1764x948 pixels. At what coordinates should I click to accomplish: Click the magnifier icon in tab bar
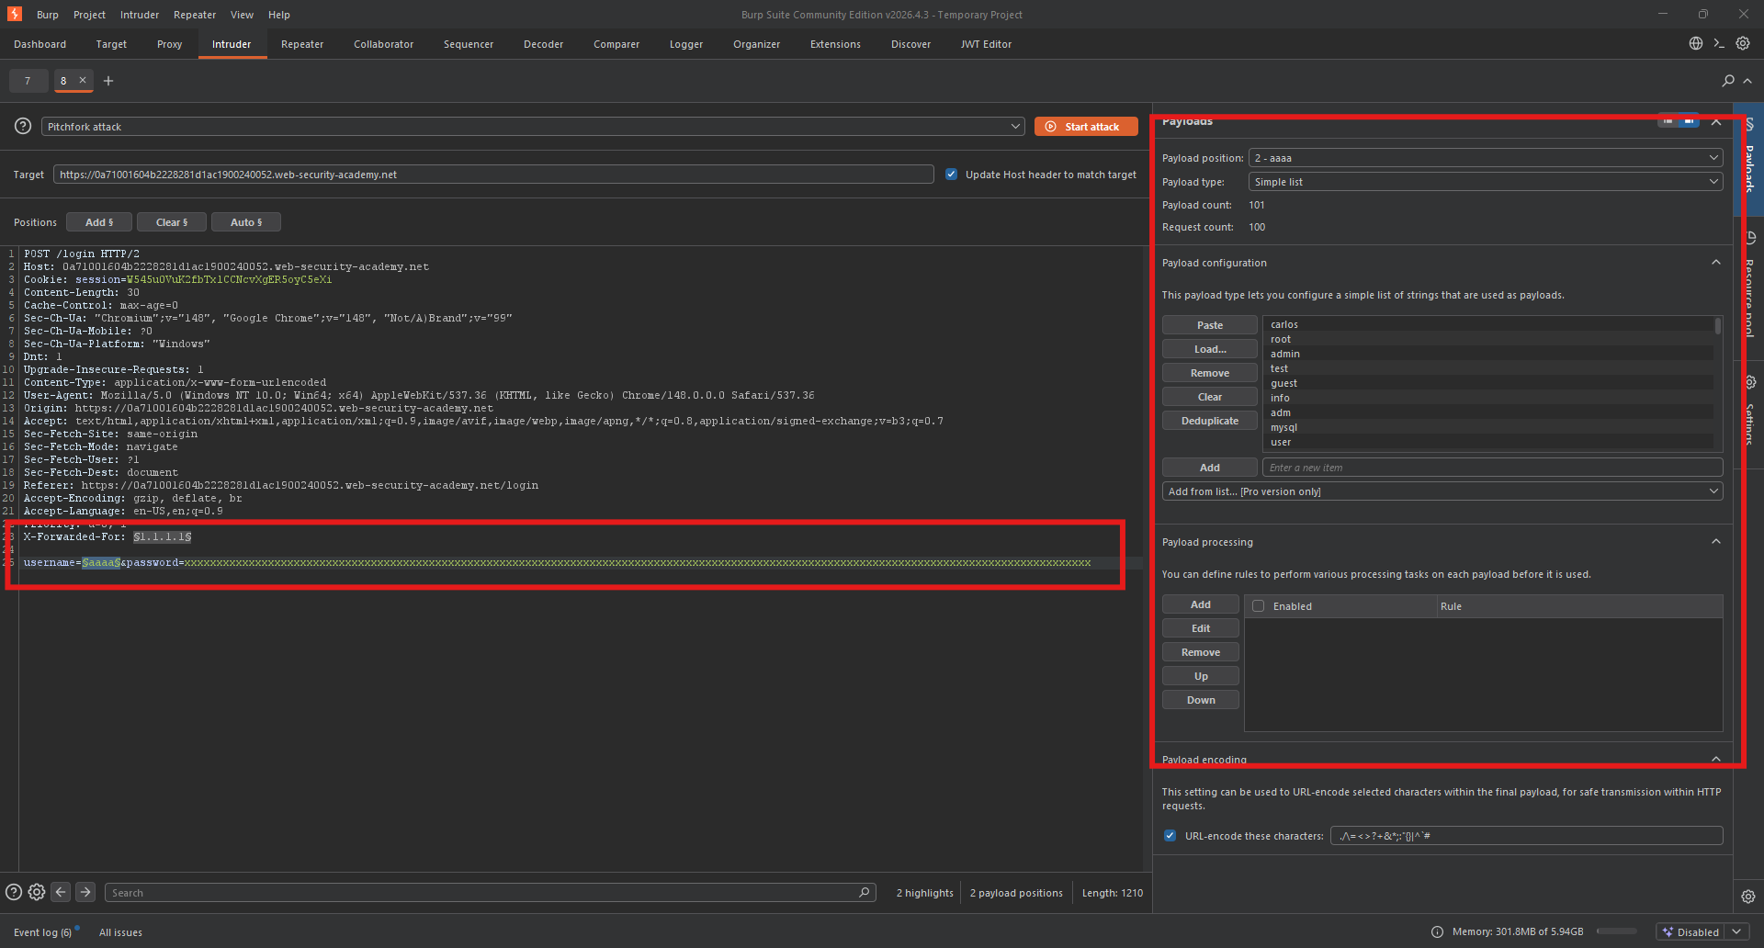(x=1728, y=81)
